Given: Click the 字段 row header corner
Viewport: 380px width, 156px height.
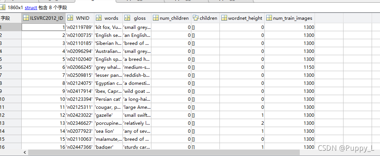Looking at the screenshot, I should pyautogui.click(x=11, y=18).
